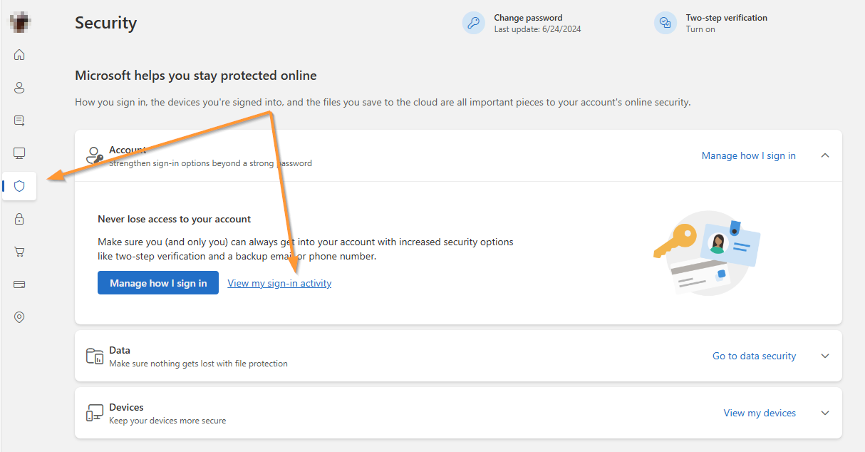Open Subscriptions list icon in sidebar

pos(19,120)
